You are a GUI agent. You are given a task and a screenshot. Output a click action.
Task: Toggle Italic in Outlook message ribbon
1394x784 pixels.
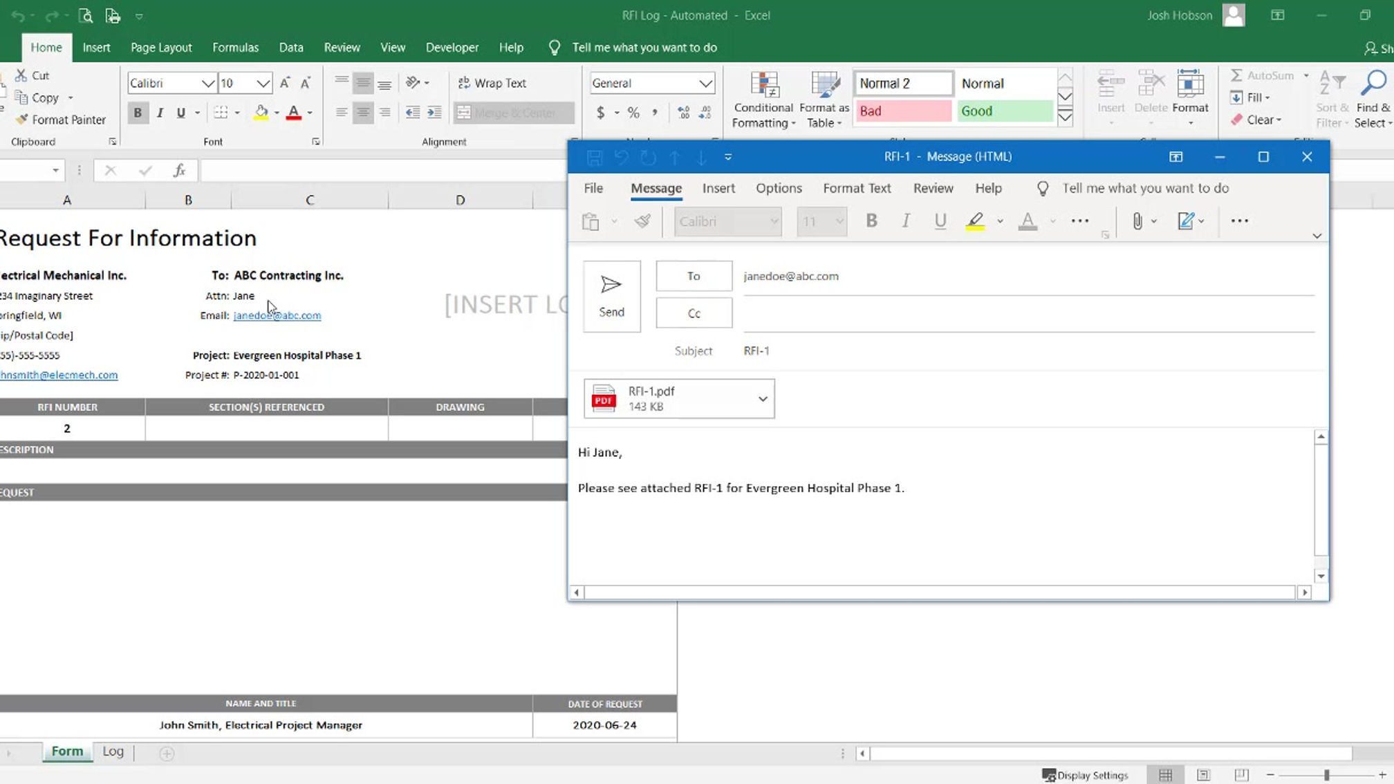(905, 221)
